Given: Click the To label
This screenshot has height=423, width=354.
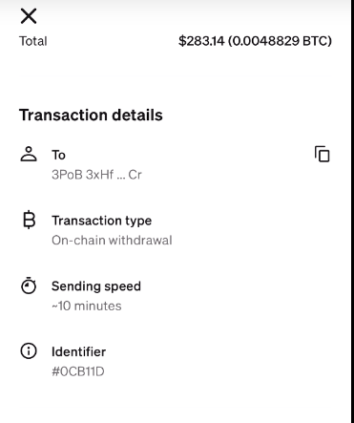Looking at the screenshot, I should (x=58, y=155).
